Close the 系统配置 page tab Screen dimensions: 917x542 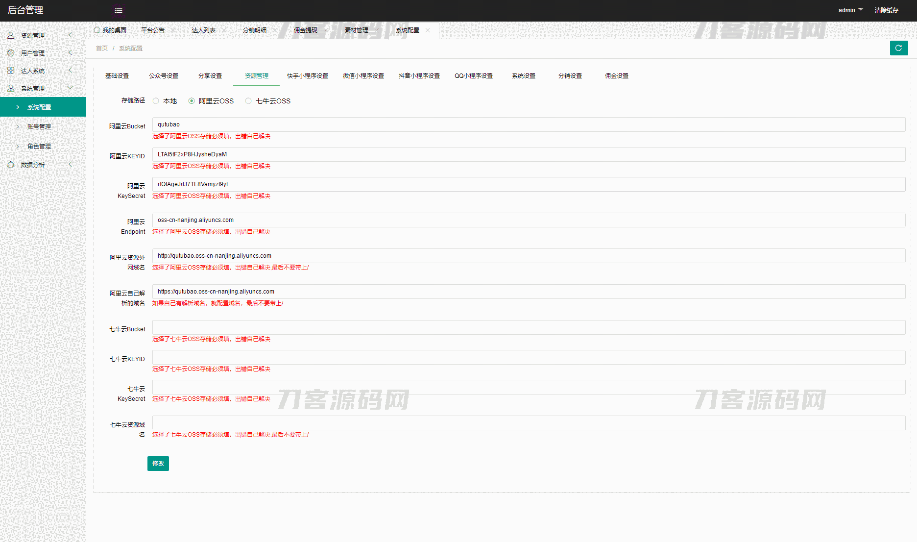coord(428,30)
